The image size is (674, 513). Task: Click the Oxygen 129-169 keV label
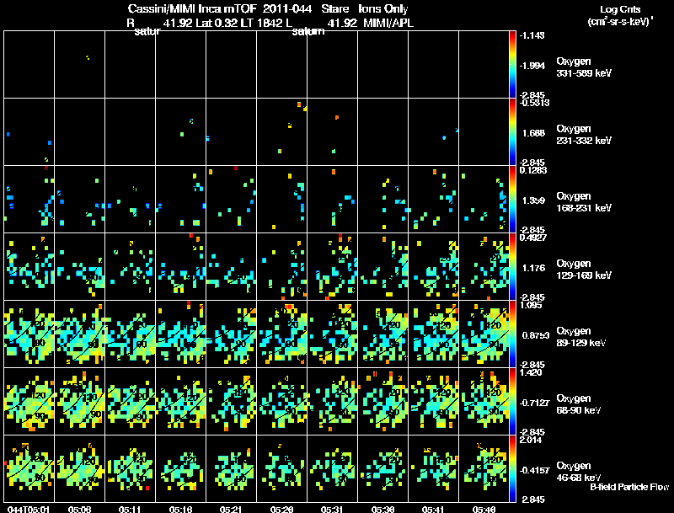coord(584,270)
